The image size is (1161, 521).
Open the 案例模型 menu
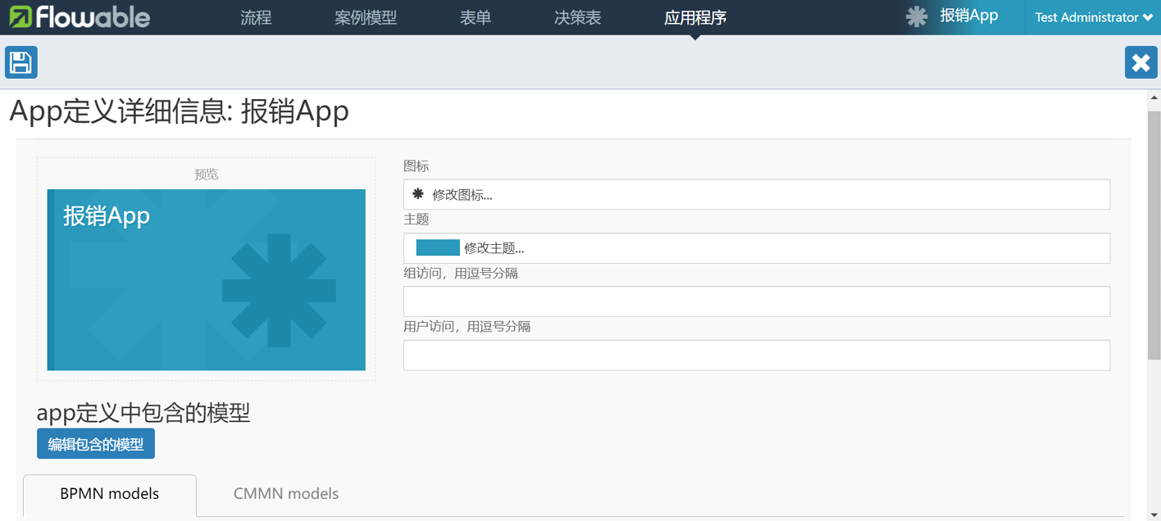(366, 17)
